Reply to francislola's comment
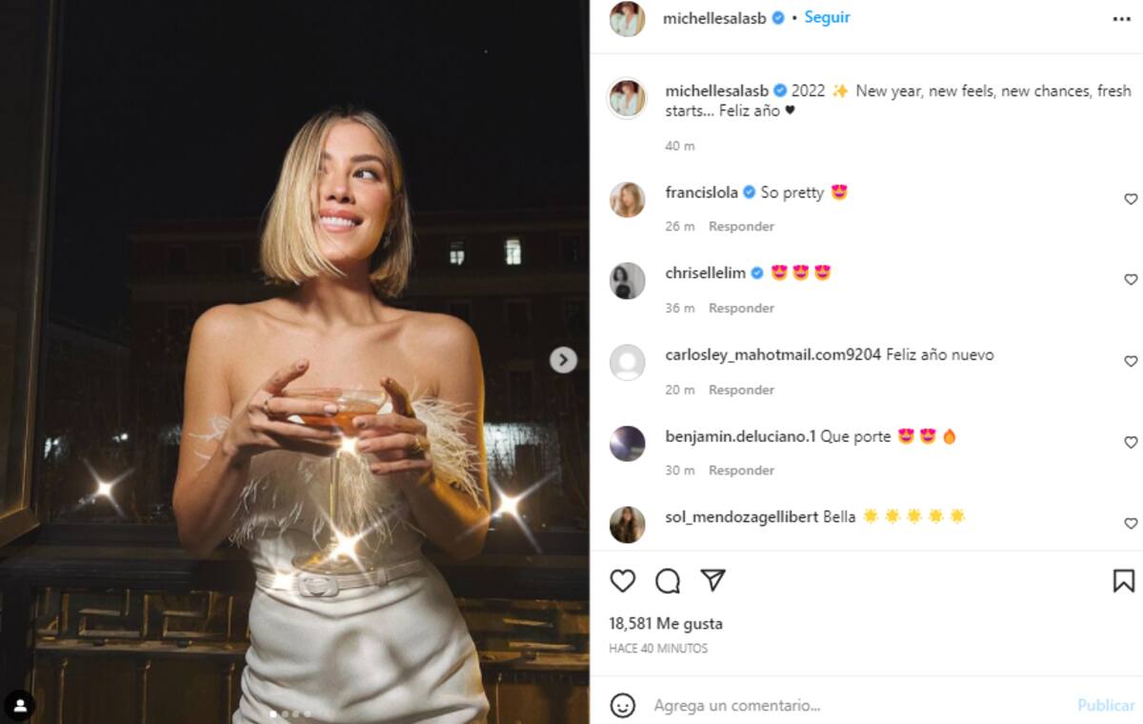 [x=741, y=227]
